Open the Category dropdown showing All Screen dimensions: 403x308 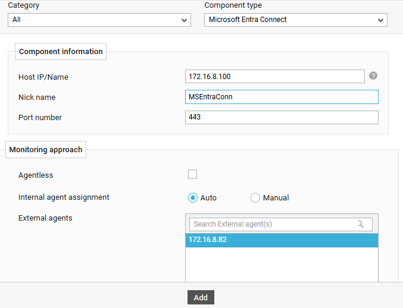pyautogui.click(x=99, y=20)
